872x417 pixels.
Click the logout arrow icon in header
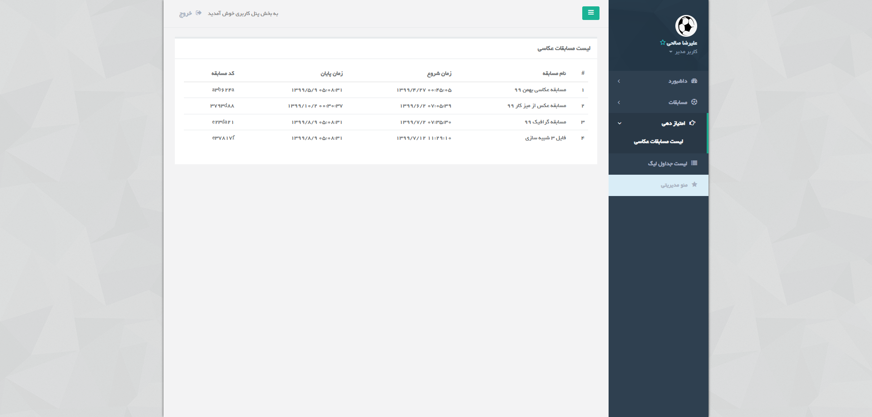(x=198, y=13)
